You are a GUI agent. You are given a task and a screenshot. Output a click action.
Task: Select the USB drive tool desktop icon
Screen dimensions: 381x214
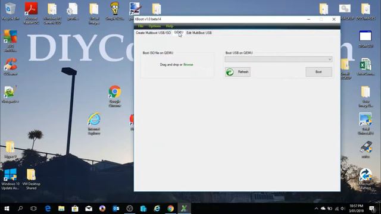click(x=366, y=149)
